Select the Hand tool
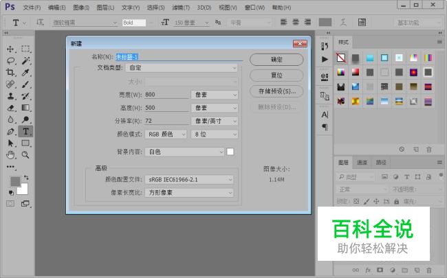Screen dimensions: 447x278 [10, 155]
